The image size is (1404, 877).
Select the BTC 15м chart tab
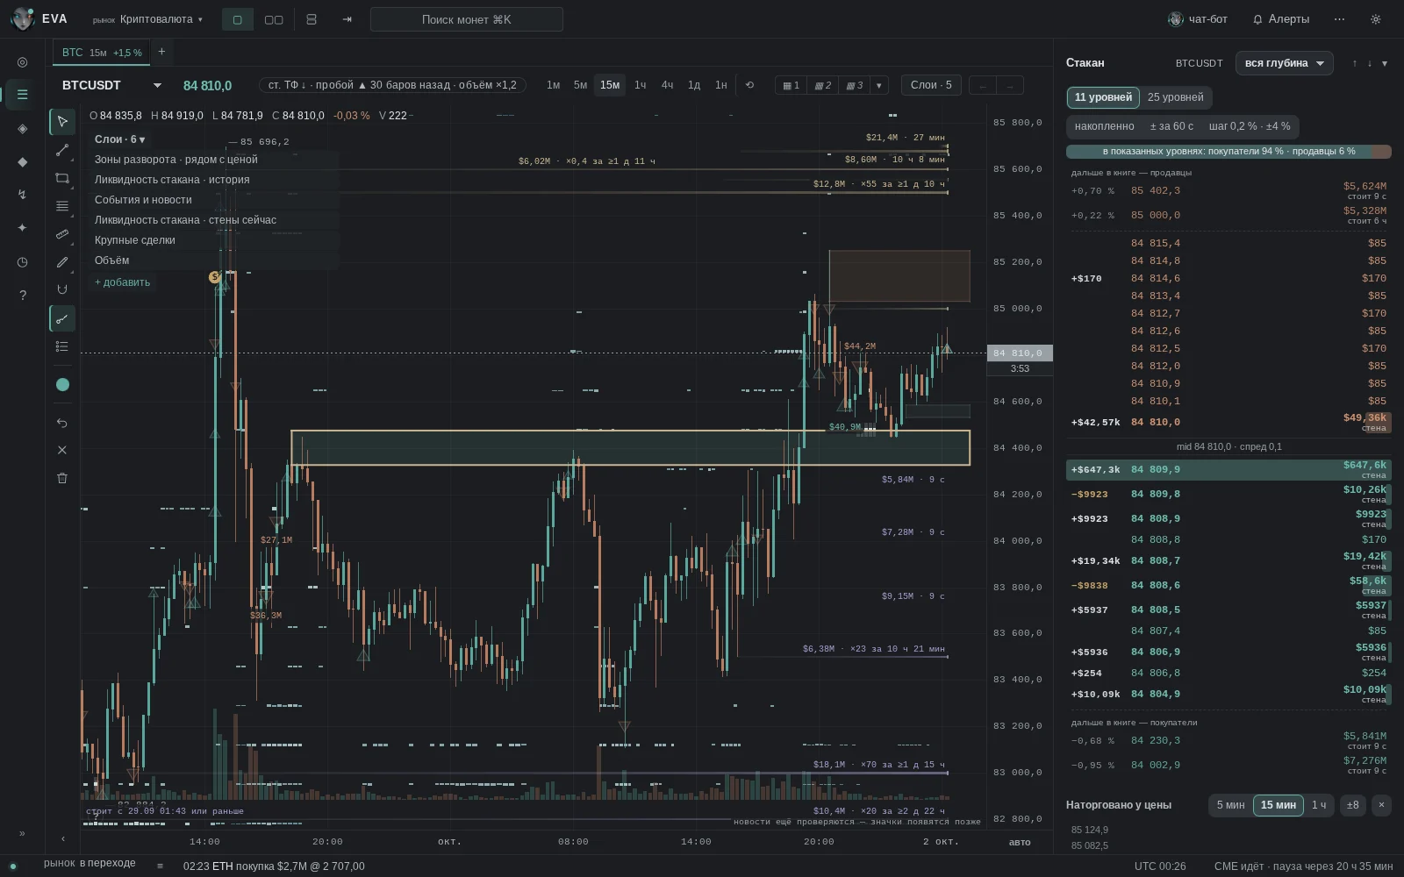102,53
